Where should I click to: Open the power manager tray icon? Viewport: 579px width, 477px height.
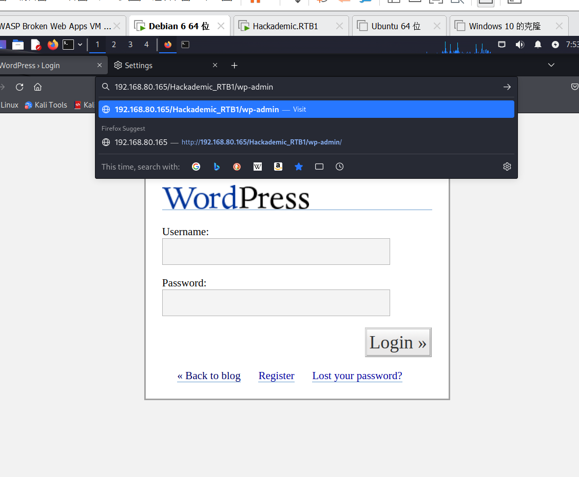pos(555,45)
